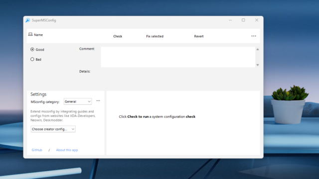Image resolution: width=319 pixels, height=179 pixels.
Task: Click the Name column header
Action: pos(38,35)
